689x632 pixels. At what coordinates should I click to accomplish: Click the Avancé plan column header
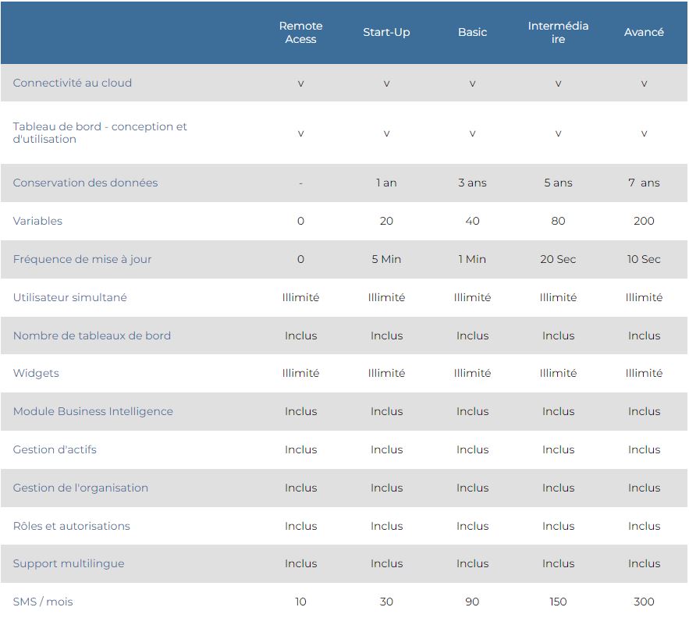[644, 33]
